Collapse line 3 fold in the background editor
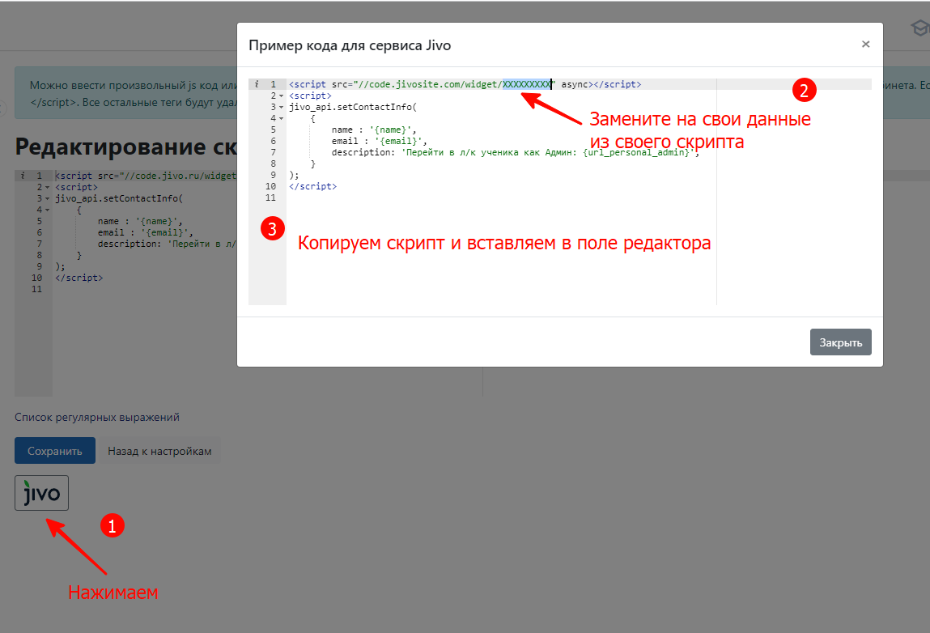930x633 pixels. [x=48, y=199]
